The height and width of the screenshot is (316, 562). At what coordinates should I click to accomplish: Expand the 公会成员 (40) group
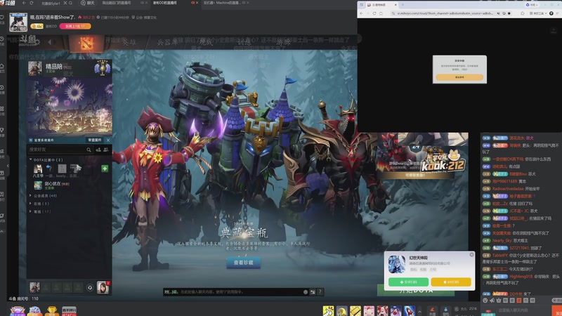point(44,196)
